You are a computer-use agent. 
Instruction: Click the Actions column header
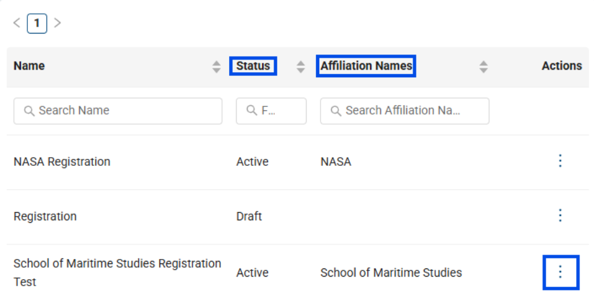pos(562,66)
